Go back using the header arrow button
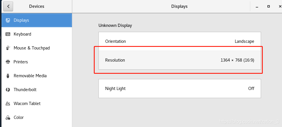The height and width of the screenshot is (127, 282). pyautogui.click(x=8, y=6)
